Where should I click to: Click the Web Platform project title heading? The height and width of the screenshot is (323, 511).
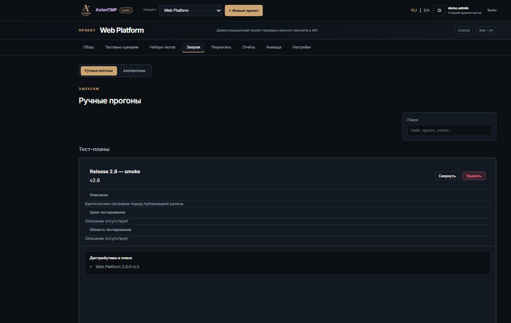tap(122, 30)
